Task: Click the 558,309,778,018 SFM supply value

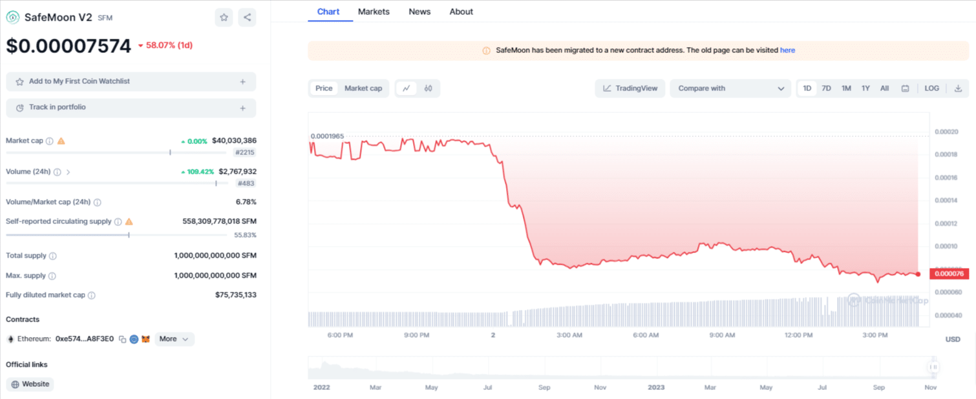Action: tap(219, 221)
